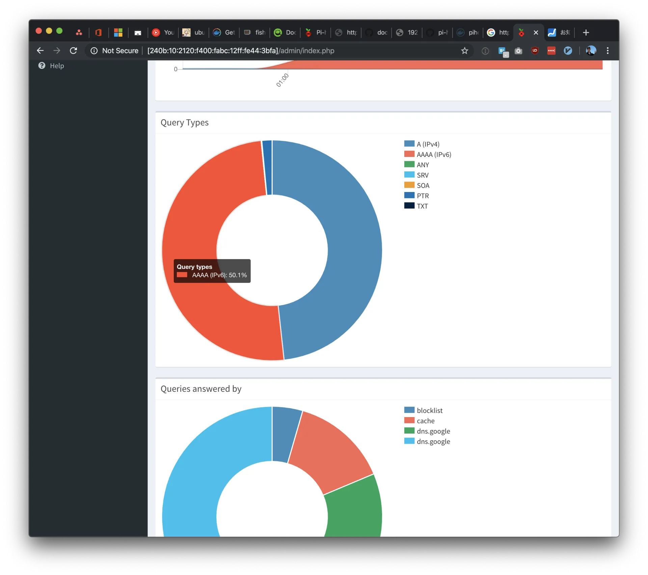Toggle PTR legend entry in Query Types
The width and height of the screenshot is (648, 575).
[x=423, y=196]
